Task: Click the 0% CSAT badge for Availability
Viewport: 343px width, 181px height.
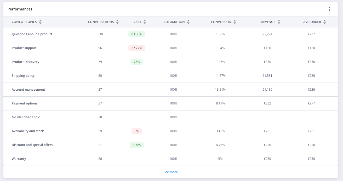Action: [137, 131]
